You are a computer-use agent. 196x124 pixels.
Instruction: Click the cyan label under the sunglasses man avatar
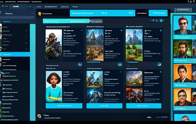184,37
